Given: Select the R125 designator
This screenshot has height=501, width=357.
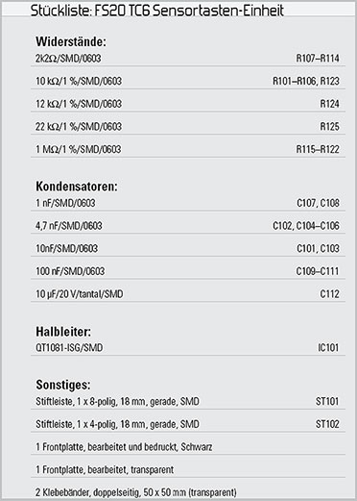Looking at the screenshot, I should (x=329, y=127).
